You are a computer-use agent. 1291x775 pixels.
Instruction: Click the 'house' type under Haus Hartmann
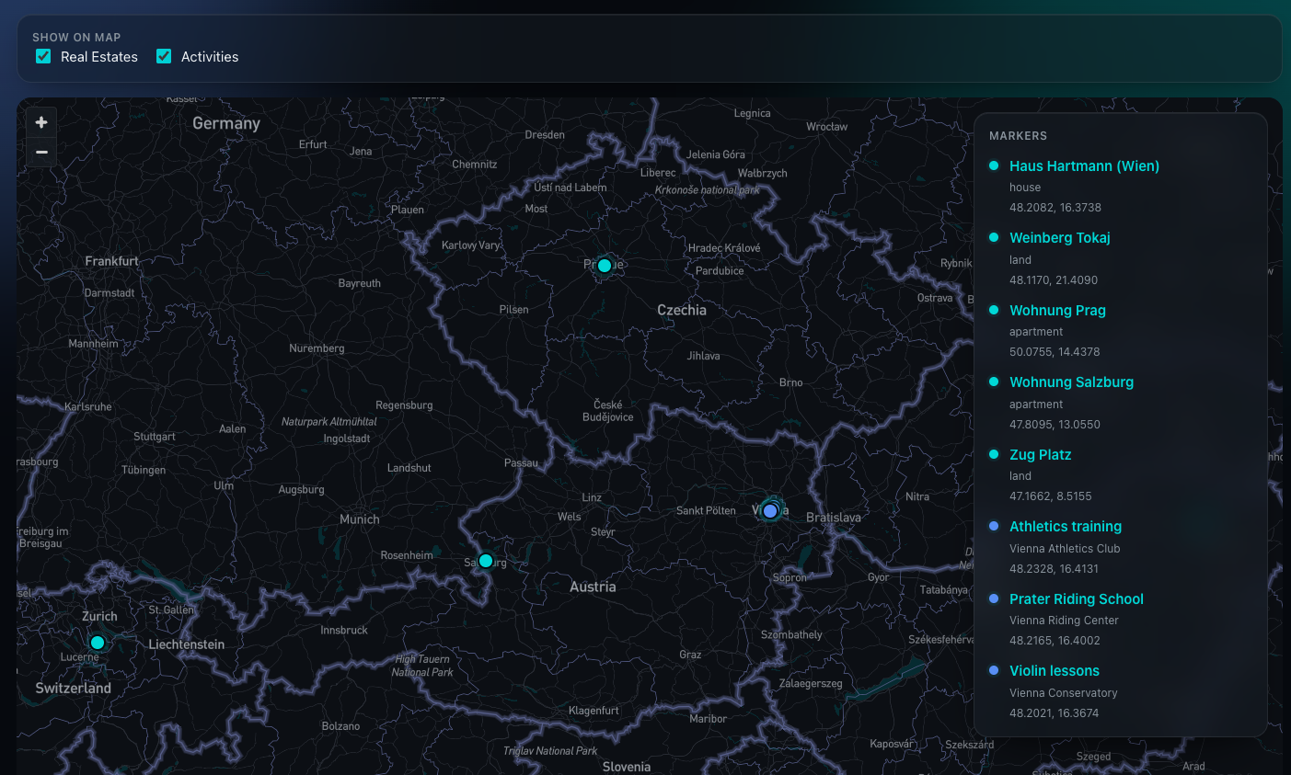pos(1025,188)
